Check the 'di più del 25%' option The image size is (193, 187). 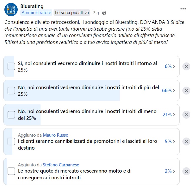tap(11, 90)
